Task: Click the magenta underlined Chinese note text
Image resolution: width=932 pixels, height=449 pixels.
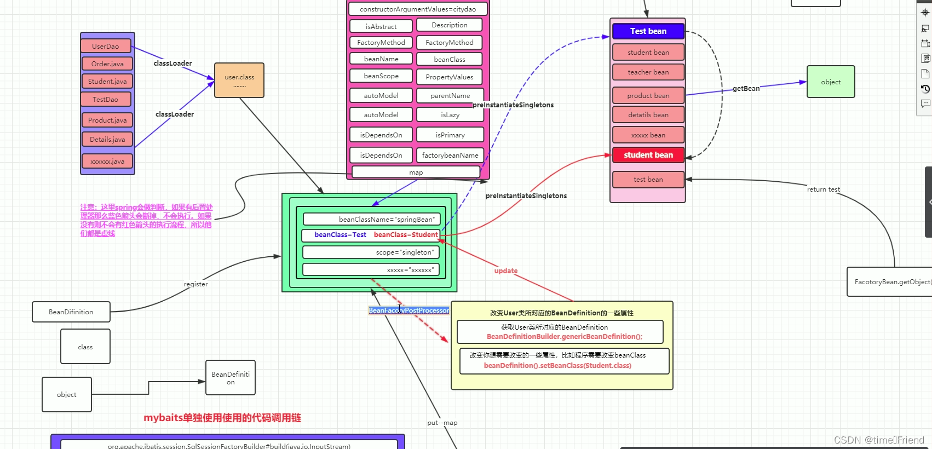Action: click(x=146, y=220)
